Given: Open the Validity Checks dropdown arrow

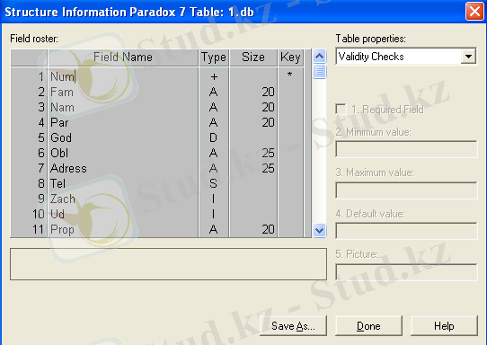Looking at the screenshot, I should click(x=469, y=57).
